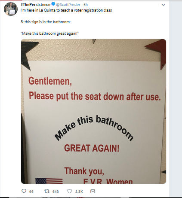Click the tweet text about La Quinta
The width and height of the screenshot is (182, 198).
pyautogui.click(x=66, y=10)
